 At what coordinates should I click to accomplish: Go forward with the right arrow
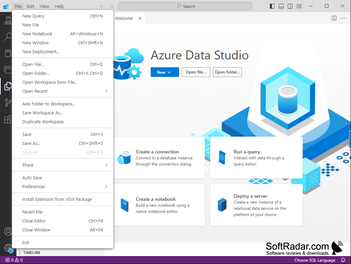coord(111,6)
